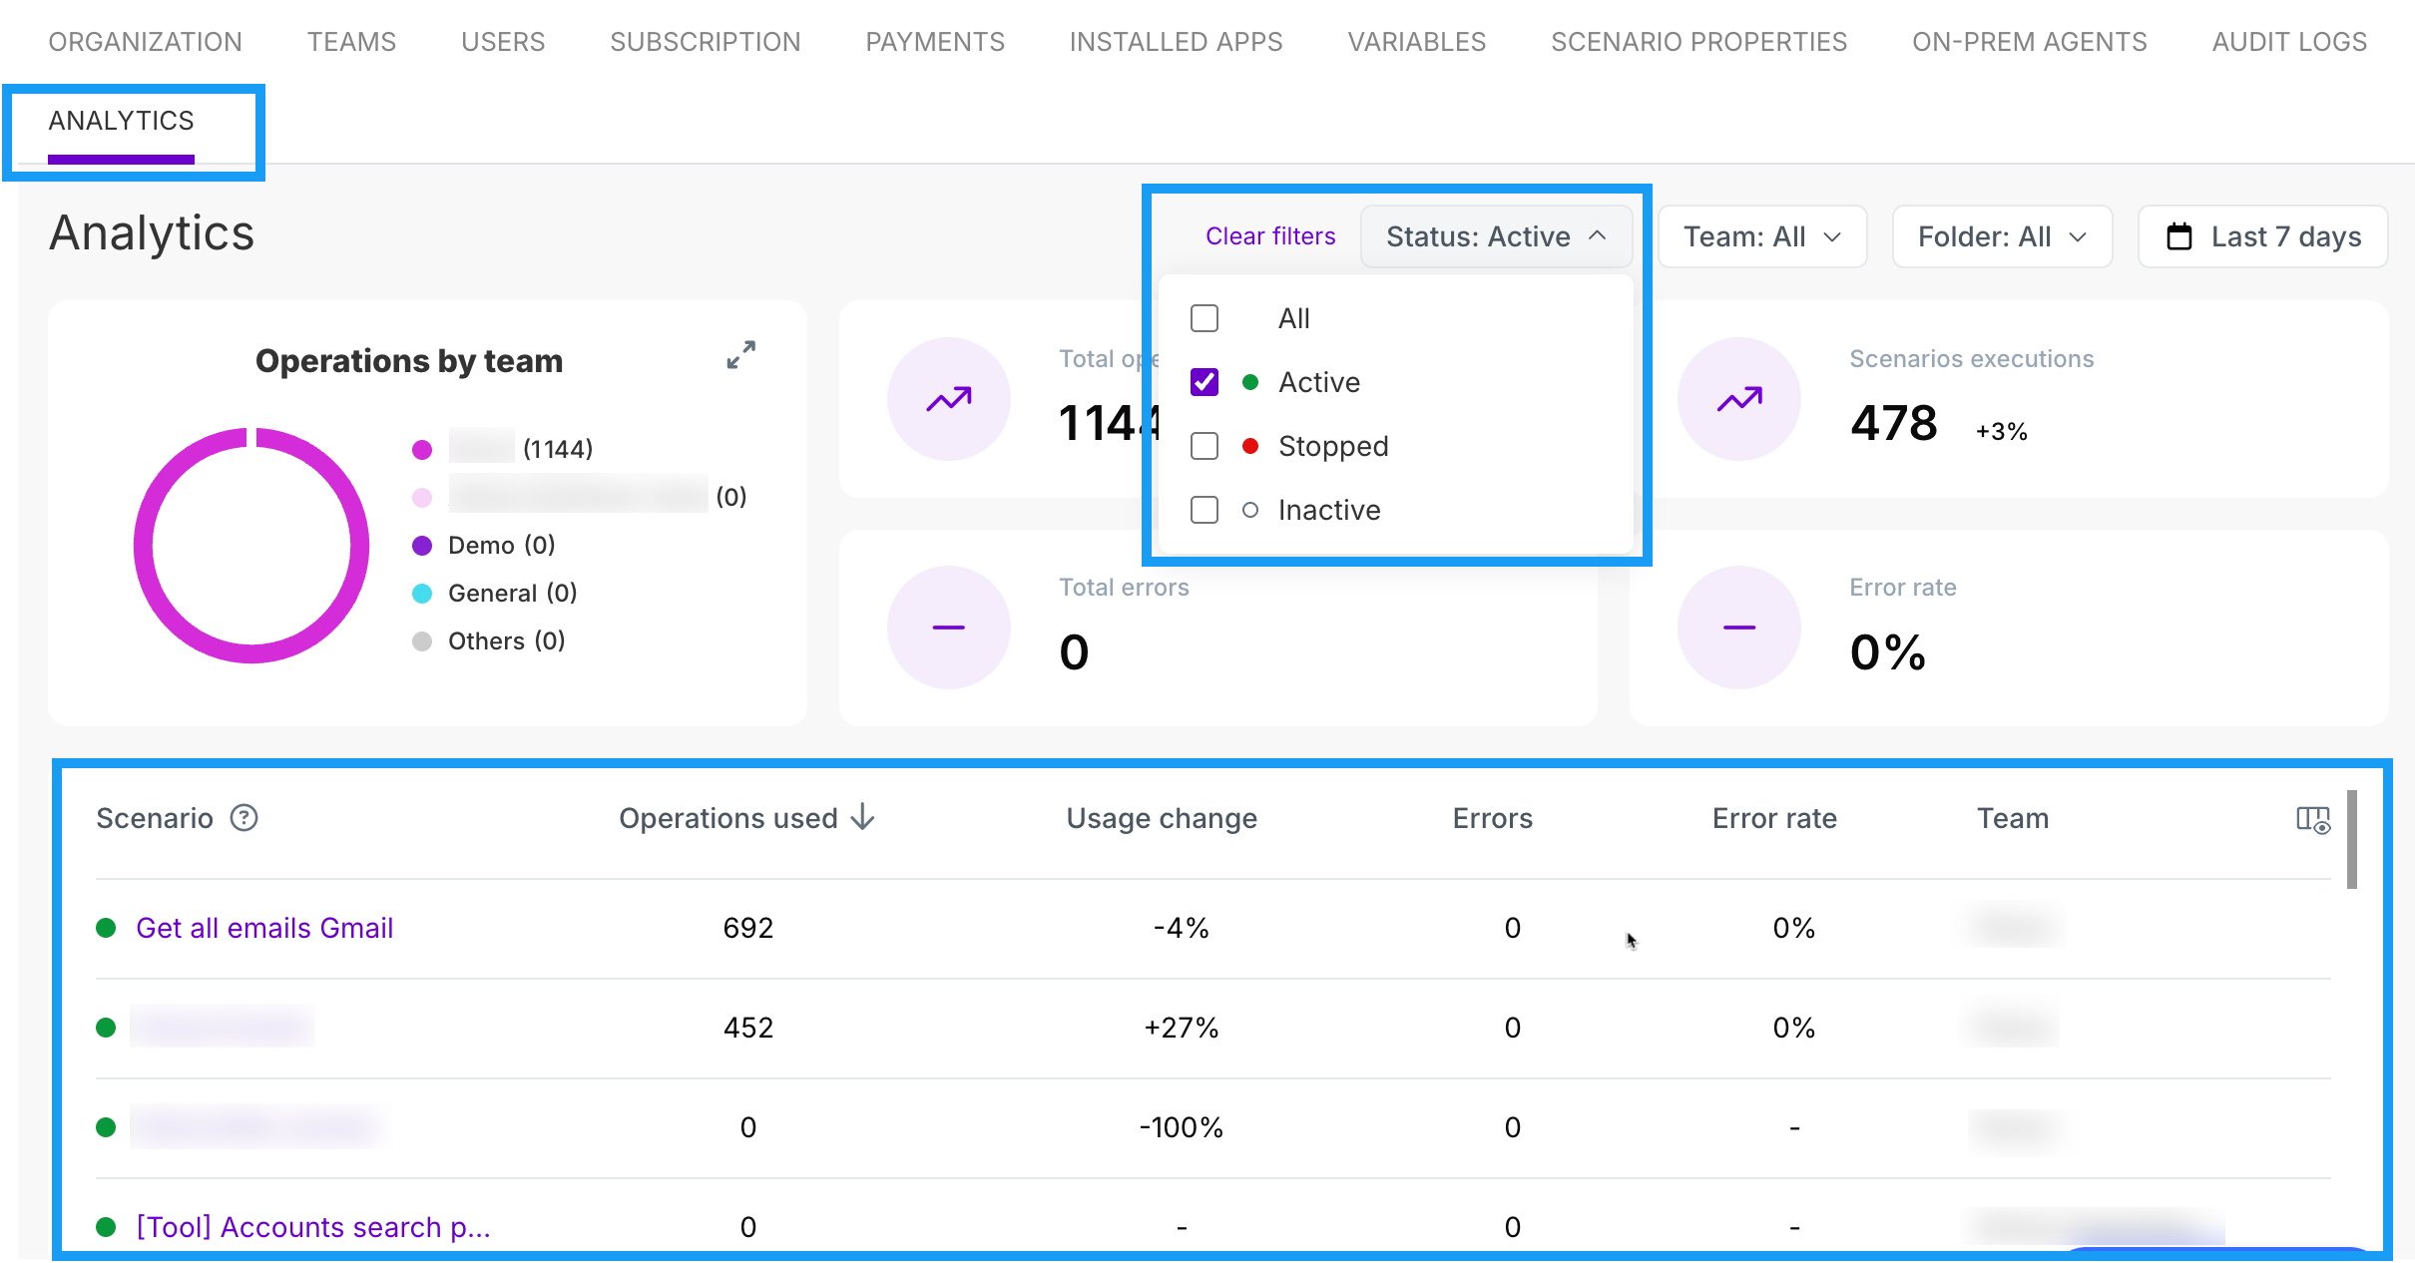Sort by Operations used arrow

(x=863, y=818)
